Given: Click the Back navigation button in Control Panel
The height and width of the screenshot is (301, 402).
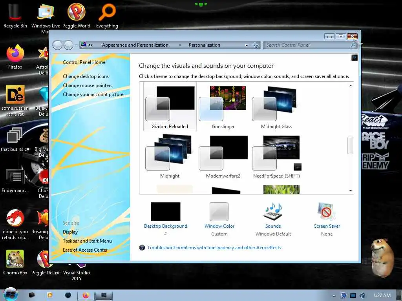Looking at the screenshot, I should tap(57, 45).
